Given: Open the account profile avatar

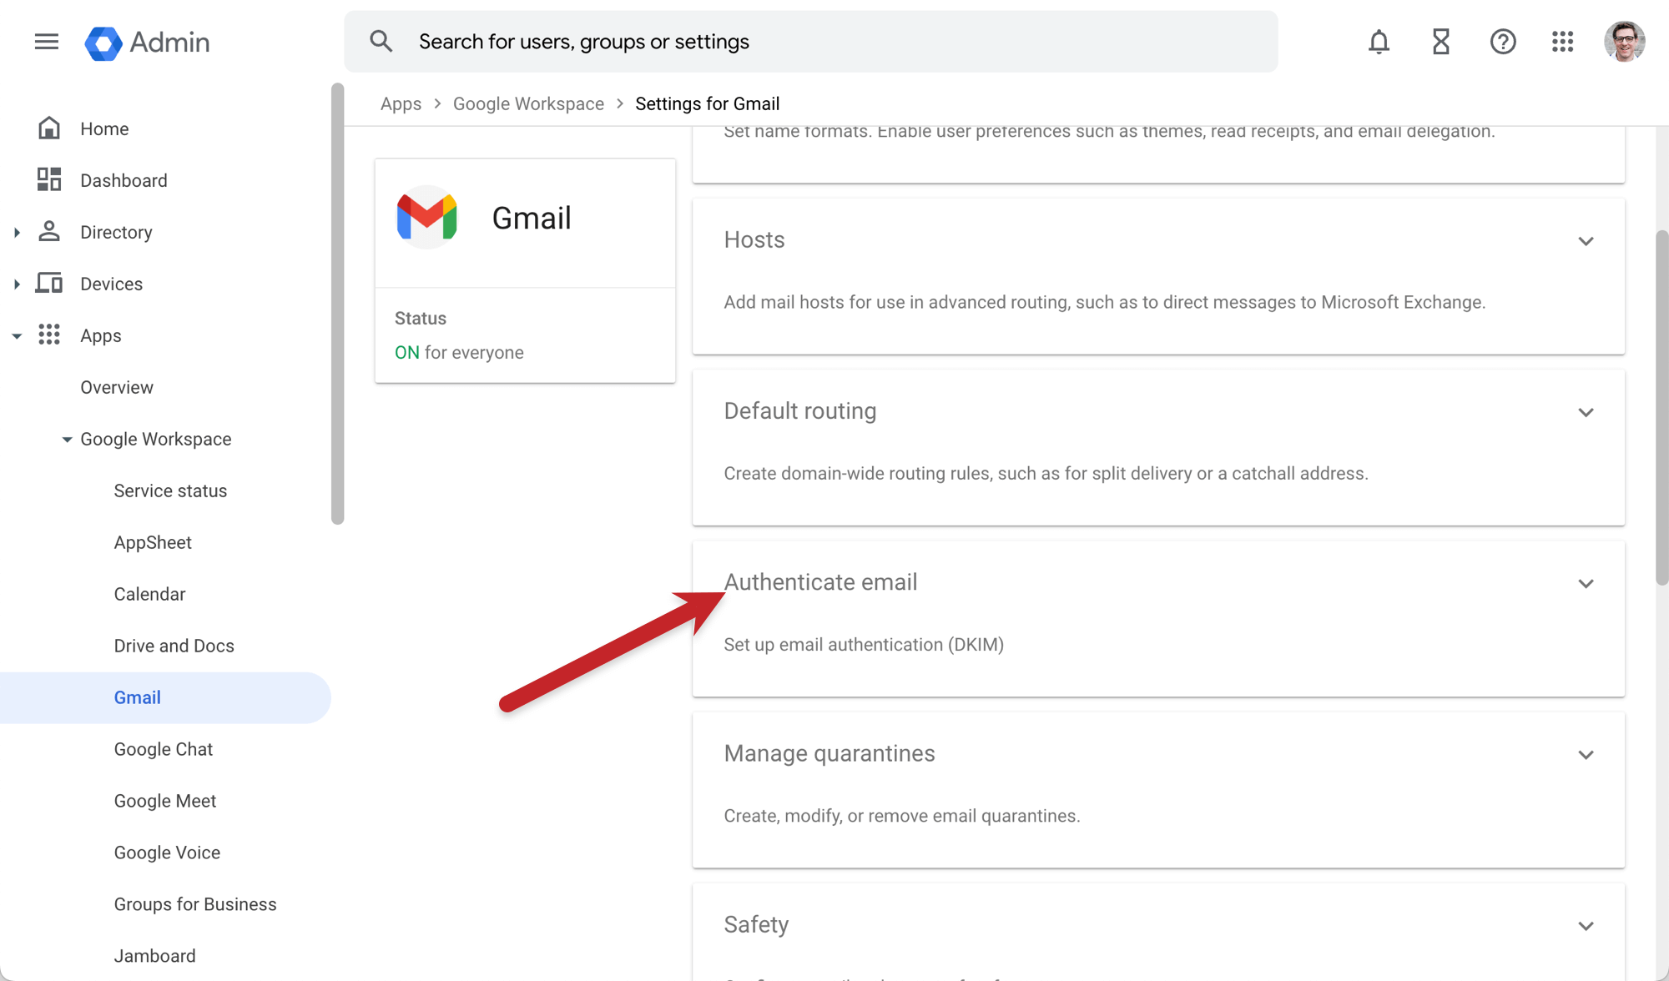Looking at the screenshot, I should 1624,42.
